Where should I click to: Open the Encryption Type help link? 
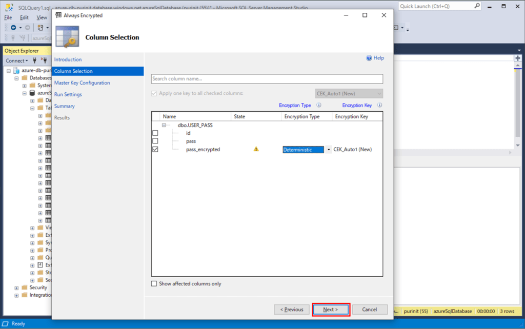[x=295, y=105]
